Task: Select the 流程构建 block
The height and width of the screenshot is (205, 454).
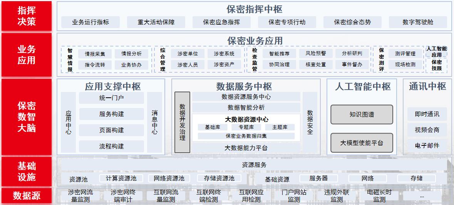Action: [x=111, y=146]
